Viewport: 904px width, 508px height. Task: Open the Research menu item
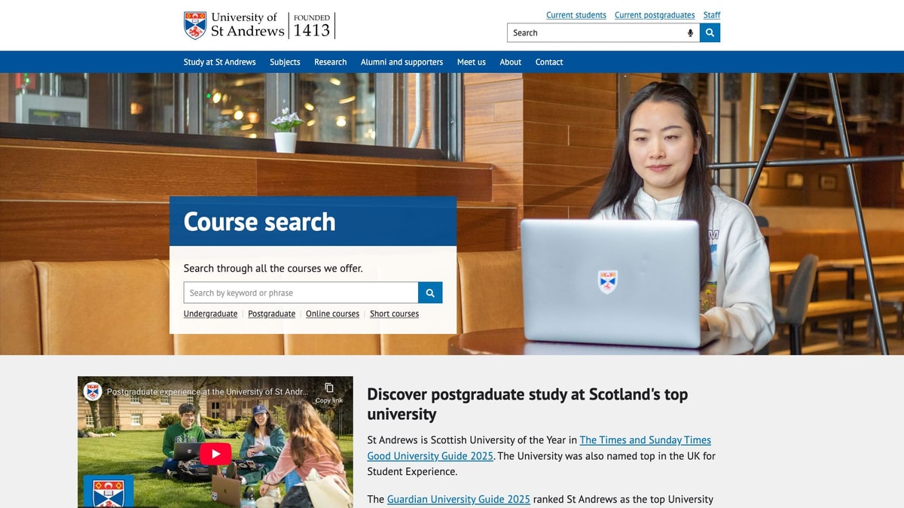coord(330,62)
